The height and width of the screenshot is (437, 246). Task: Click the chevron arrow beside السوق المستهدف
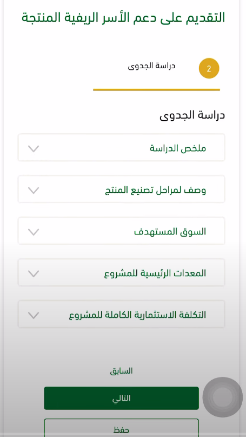pyautogui.click(x=34, y=232)
